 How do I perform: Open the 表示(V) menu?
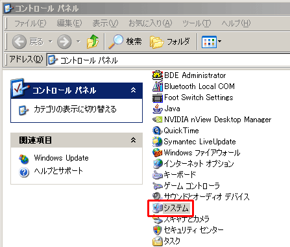(x=105, y=23)
